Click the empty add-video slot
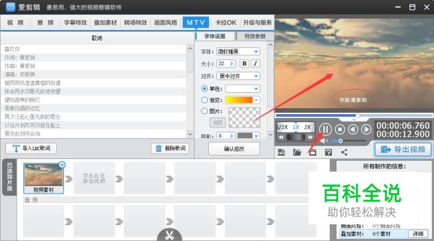This screenshot has height=241, width=434. click(x=94, y=178)
